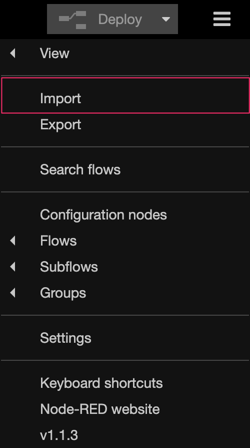Screen dimensions: 250x448
Task: Open the Groups menu entry
Action: (x=125, y=293)
